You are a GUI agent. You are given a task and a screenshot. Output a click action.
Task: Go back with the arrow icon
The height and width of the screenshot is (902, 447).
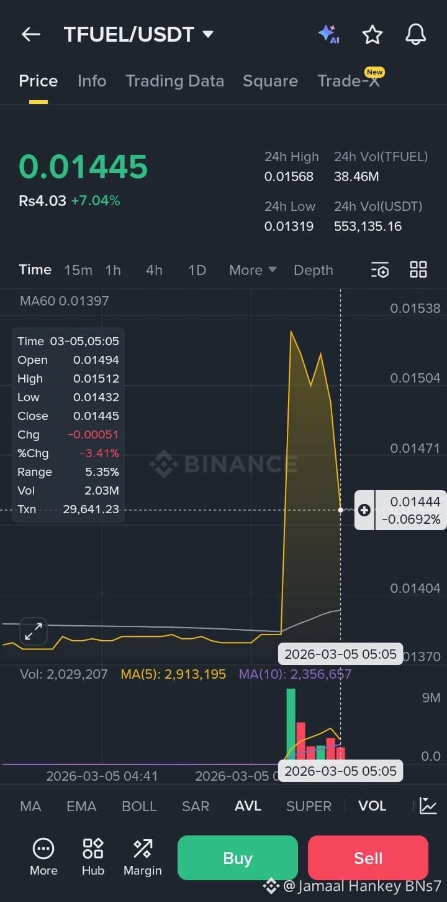click(30, 34)
